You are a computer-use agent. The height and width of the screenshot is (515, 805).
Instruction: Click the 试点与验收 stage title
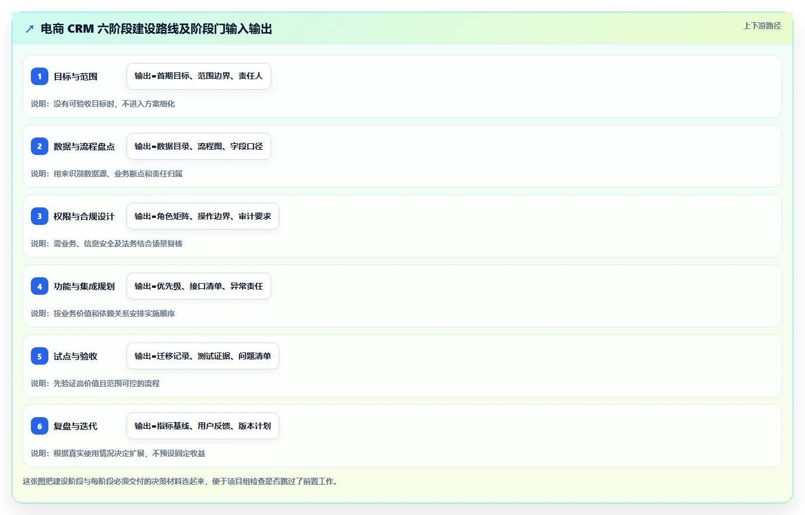click(75, 356)
